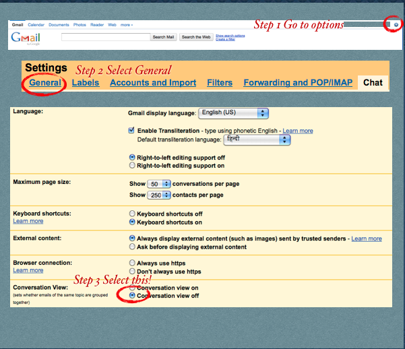Select Conversation view on
This screenshot has width=405, height=349.
coord(132,287)
